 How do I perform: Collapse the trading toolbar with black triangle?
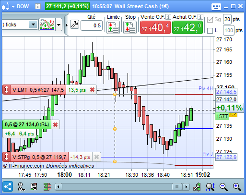pos(67,25)
